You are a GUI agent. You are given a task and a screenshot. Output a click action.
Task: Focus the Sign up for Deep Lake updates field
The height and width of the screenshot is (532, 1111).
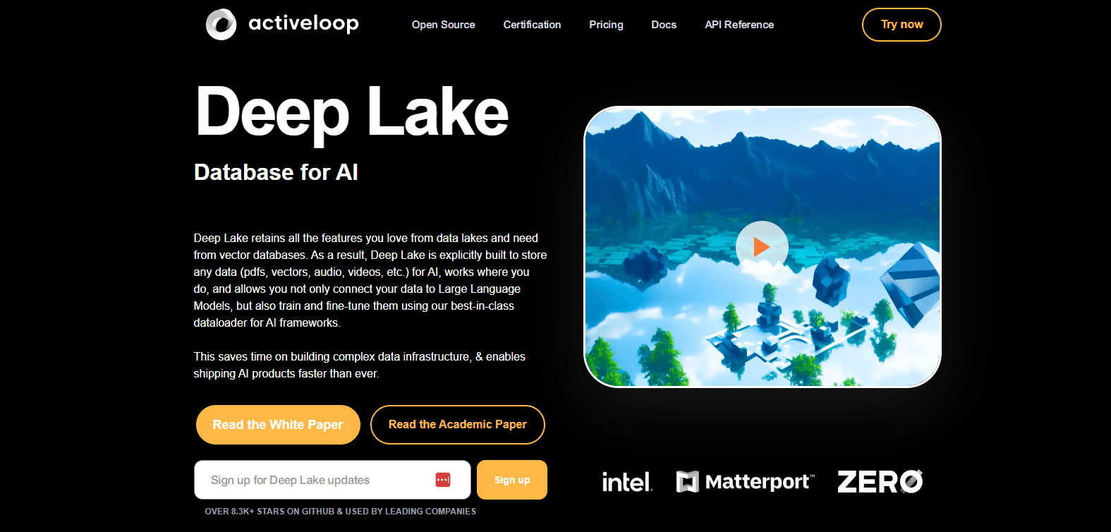[x=332, y=480]
